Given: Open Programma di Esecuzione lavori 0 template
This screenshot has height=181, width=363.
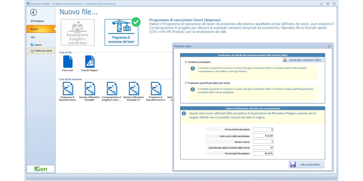Looking at the screenshot, I should point(156,89).
